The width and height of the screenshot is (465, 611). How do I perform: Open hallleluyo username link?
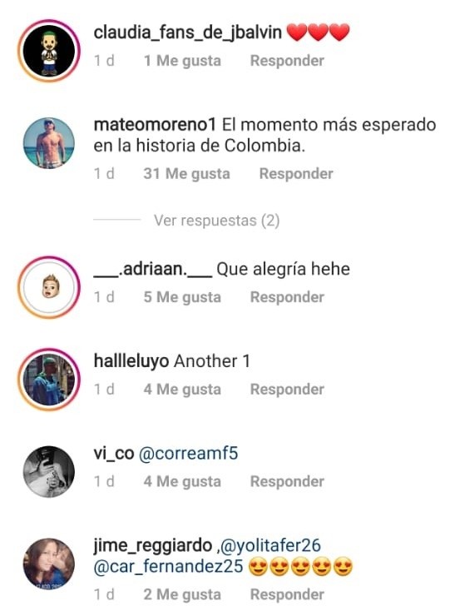pyautogui.click(x=131, y=361)
